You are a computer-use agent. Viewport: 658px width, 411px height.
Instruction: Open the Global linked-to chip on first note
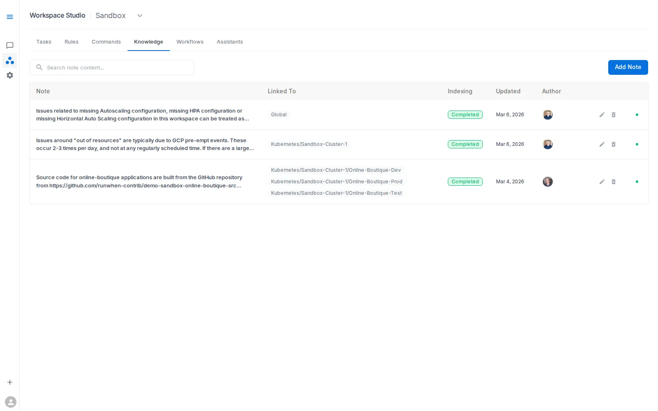[x=278, y=115]
